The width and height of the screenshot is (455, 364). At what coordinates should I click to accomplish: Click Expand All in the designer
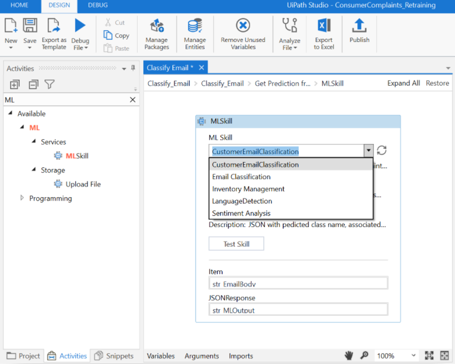click(x=403, y=83)
